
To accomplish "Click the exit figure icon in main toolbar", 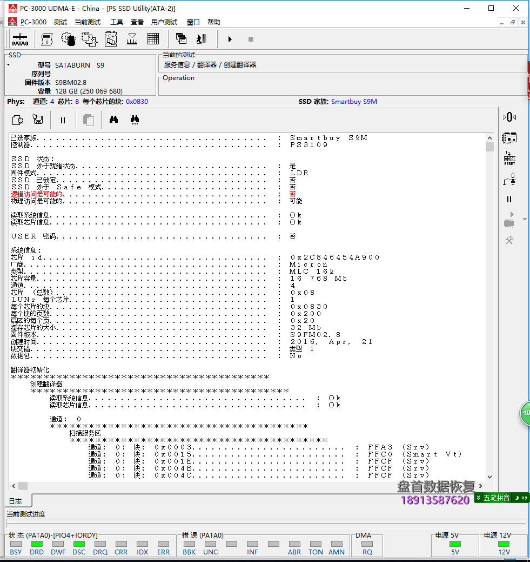I will point(202,39).
